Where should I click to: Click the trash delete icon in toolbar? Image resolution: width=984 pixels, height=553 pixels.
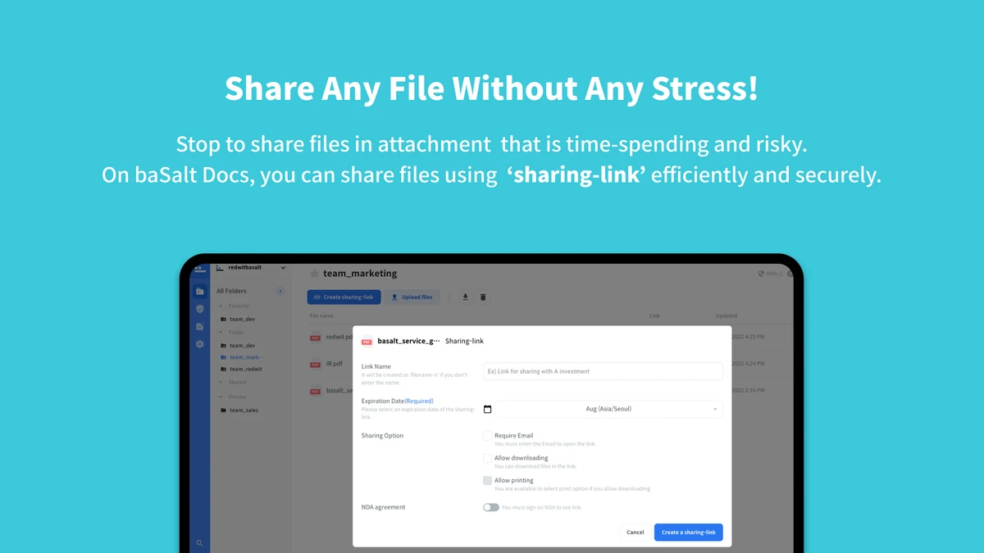(483, 297)
